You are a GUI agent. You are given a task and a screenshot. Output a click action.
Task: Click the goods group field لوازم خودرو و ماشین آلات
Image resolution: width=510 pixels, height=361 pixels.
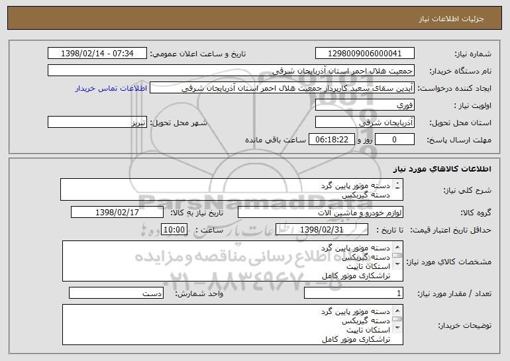click(321, 213)
